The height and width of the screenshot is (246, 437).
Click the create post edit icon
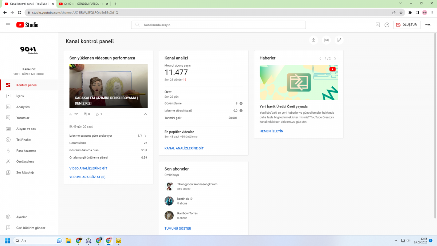click(339, 40)
